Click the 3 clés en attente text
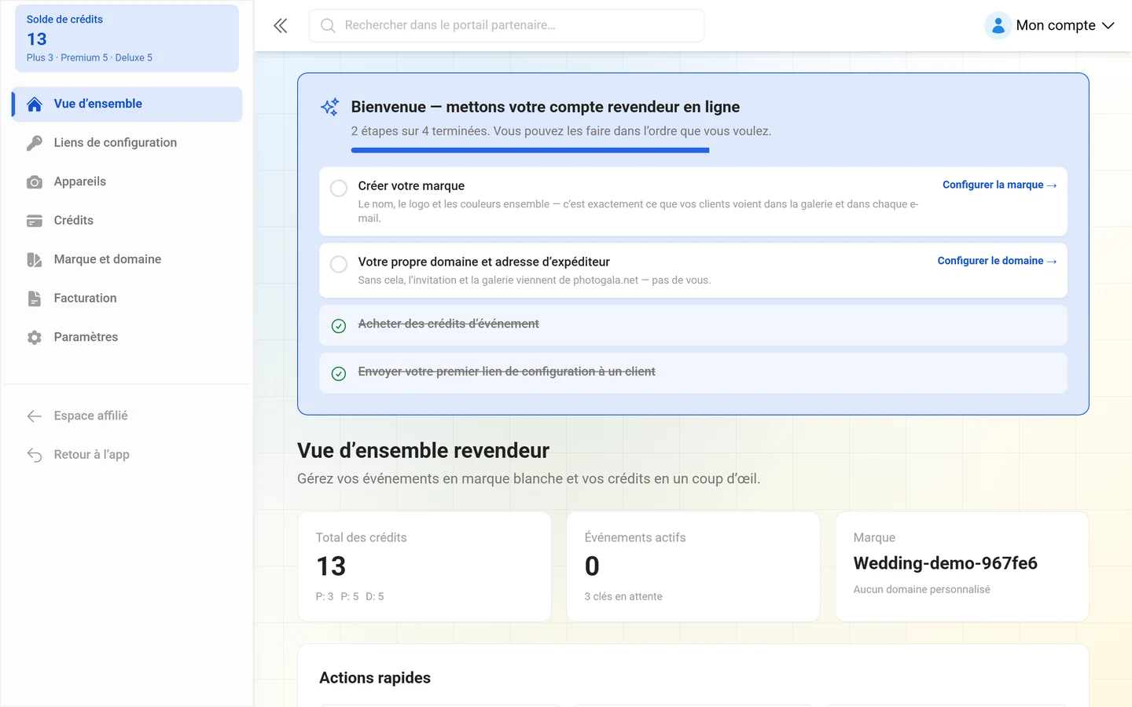 point(623,596)
